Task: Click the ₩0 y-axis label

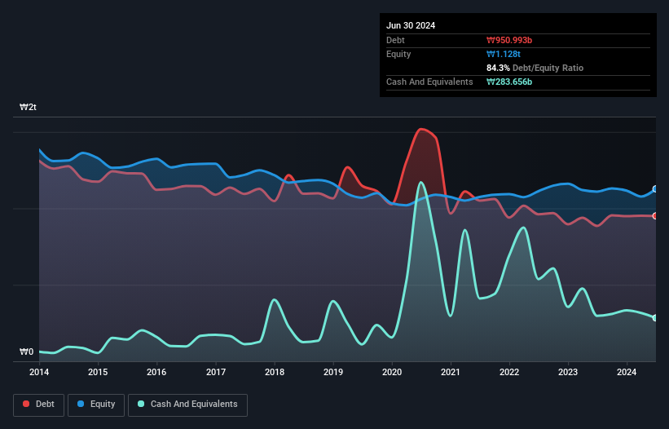Action: [26, 352]
